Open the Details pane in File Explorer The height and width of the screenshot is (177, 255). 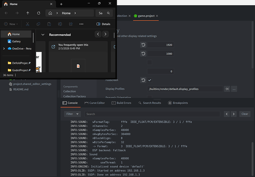(x=103, y=24)
